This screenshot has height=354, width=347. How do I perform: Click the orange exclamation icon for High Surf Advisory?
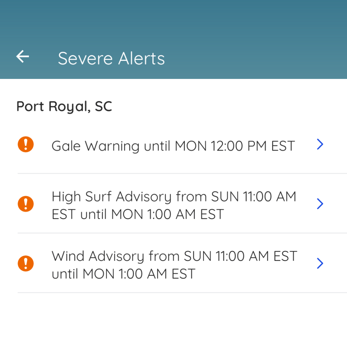click(x=26, y=204)
